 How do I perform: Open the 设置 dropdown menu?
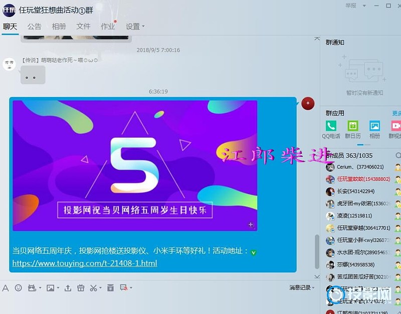(x=135, y=27)
